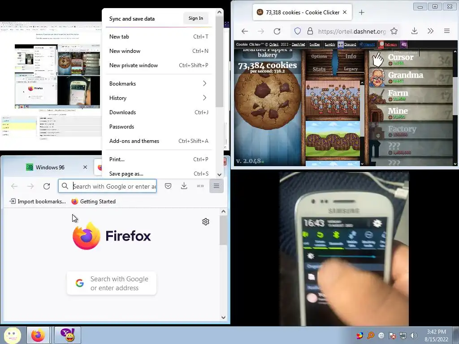Reload the page in the lower Firefox window
This screenshot has height=344, width=459.
(x=47, y=186)
